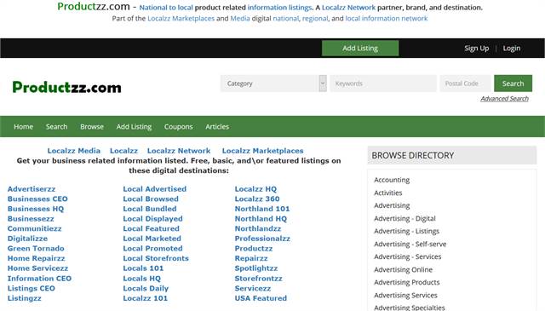Open the Localzz 101 link

146,298
